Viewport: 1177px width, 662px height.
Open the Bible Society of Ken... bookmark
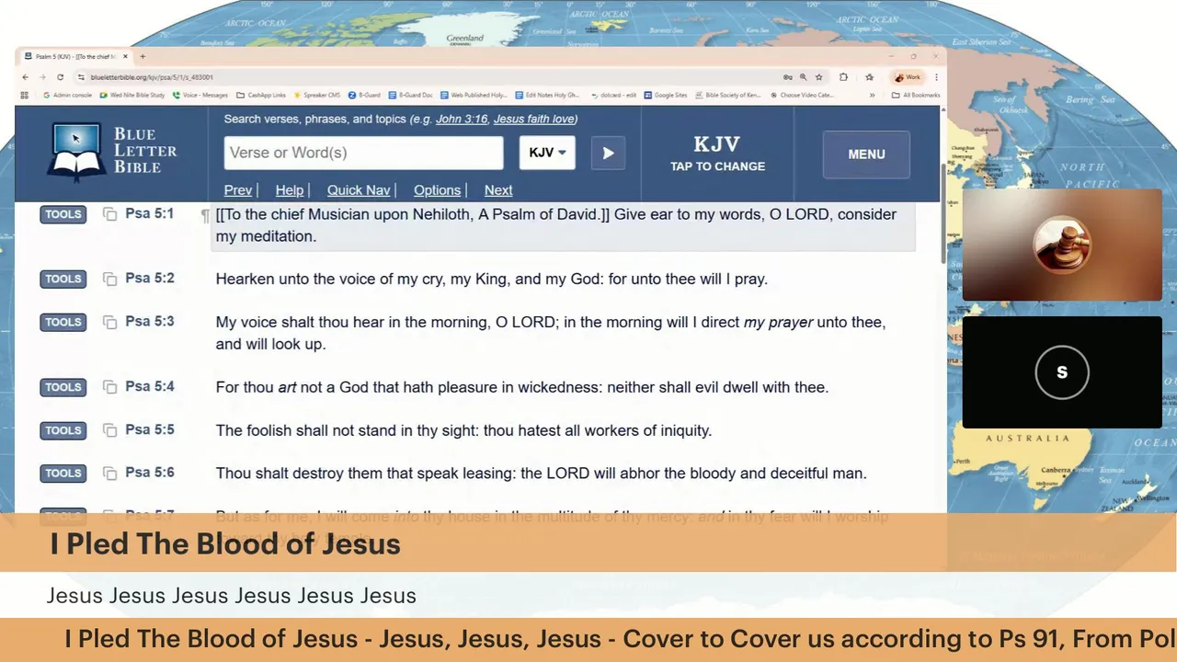tap(729, 95)
